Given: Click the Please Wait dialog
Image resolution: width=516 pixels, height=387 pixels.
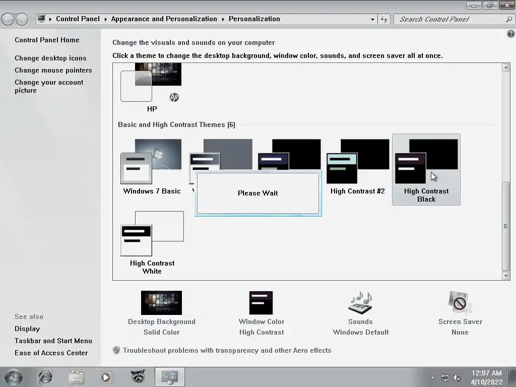Looking at the screenshot, I should 258,193.
